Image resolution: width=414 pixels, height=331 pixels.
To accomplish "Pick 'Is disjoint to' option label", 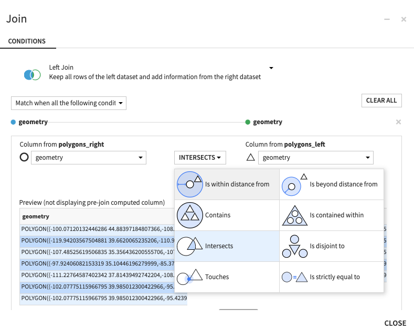I will click(x=327, y=246).
